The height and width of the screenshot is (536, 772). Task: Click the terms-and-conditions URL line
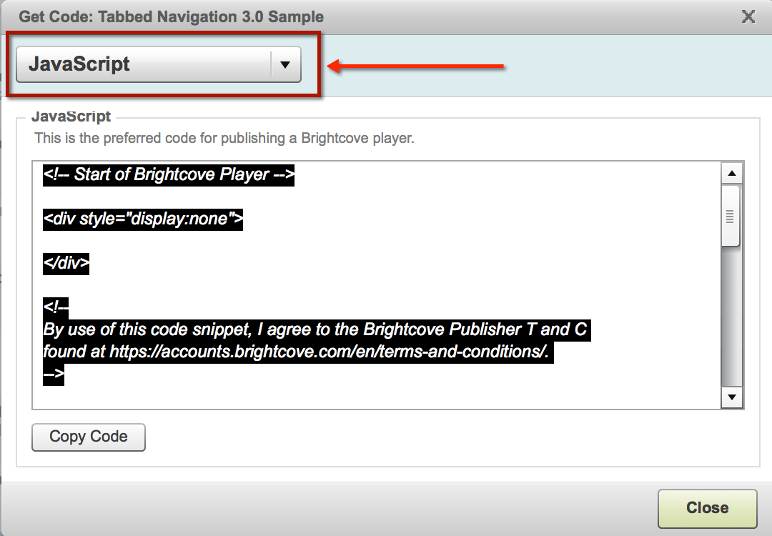[298, 352]
